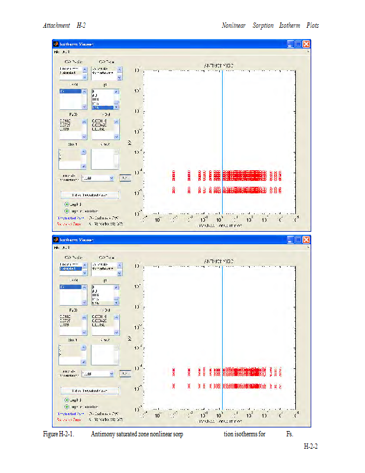365x473 pixels.
Task: Select the Log Kd radio button in top window
Action: pos(67,204)
